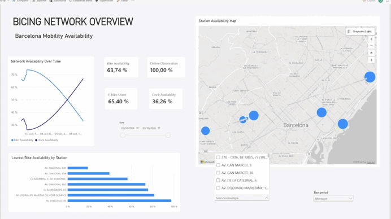391x219 pixels.
Task: Click the green circular icon at top right
Action: click(x=380, y=1)
